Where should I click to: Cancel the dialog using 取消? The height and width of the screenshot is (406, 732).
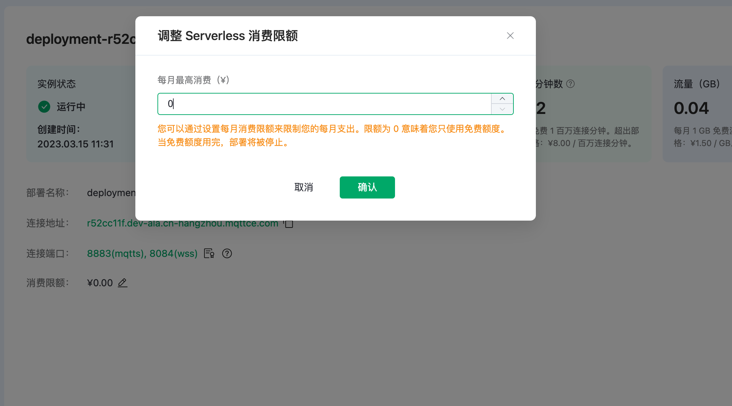304,187
